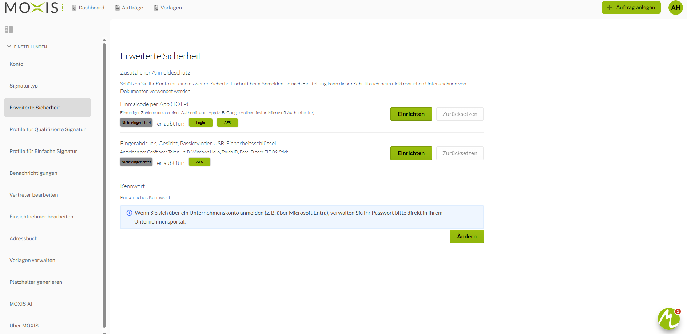Click the plus icon on Auftrag anlegen
The width and height of the screenshot is (687, 334).
pos(610,8)
